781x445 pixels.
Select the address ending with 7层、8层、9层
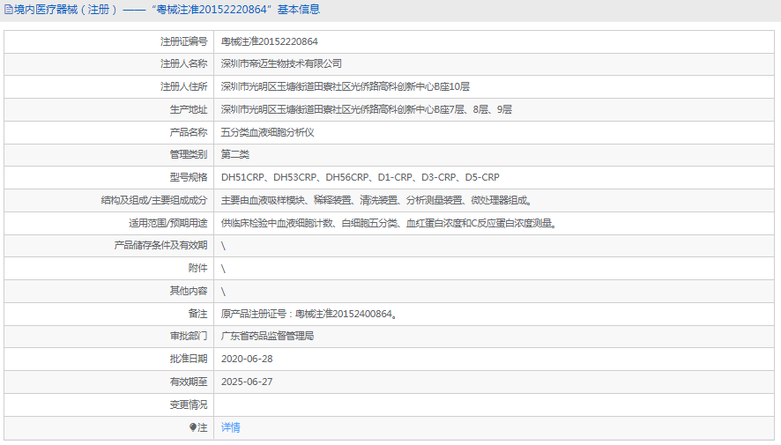[367, 109]
